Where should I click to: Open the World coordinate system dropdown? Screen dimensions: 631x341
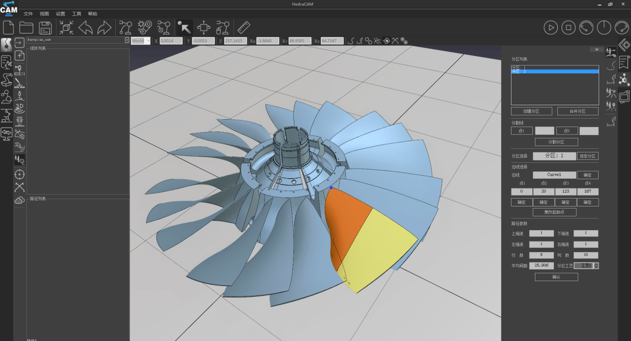(140, 40)
